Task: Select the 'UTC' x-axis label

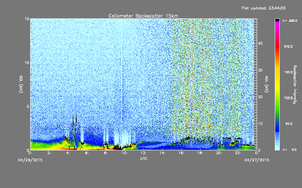Action: (x=143, y=158)
